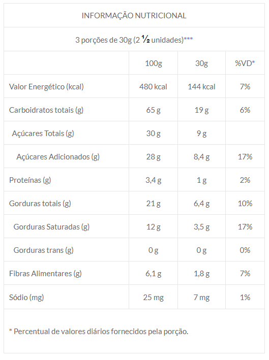Screen dimensions: 269x360
Task: Select the 30g column header
Action: (x=202, y=63)
